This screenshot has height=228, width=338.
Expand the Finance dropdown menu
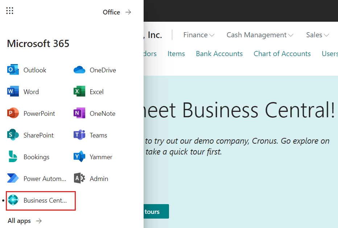(x=199, y=35)
